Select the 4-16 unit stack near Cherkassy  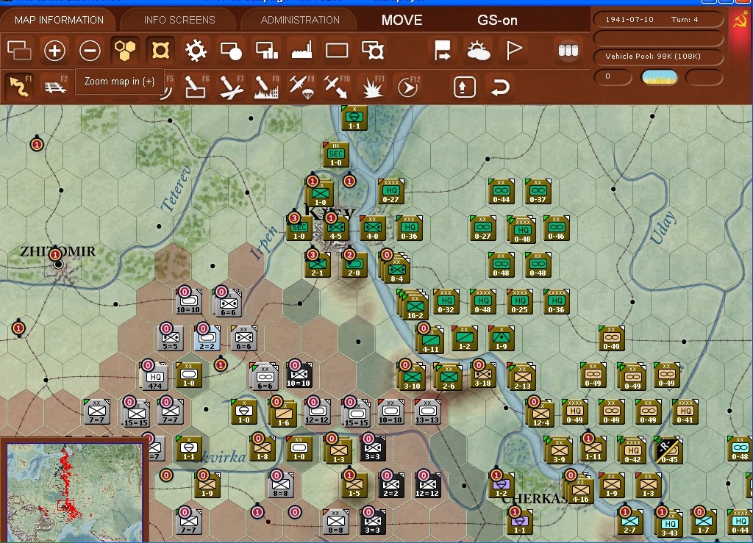tap(579, 489)
